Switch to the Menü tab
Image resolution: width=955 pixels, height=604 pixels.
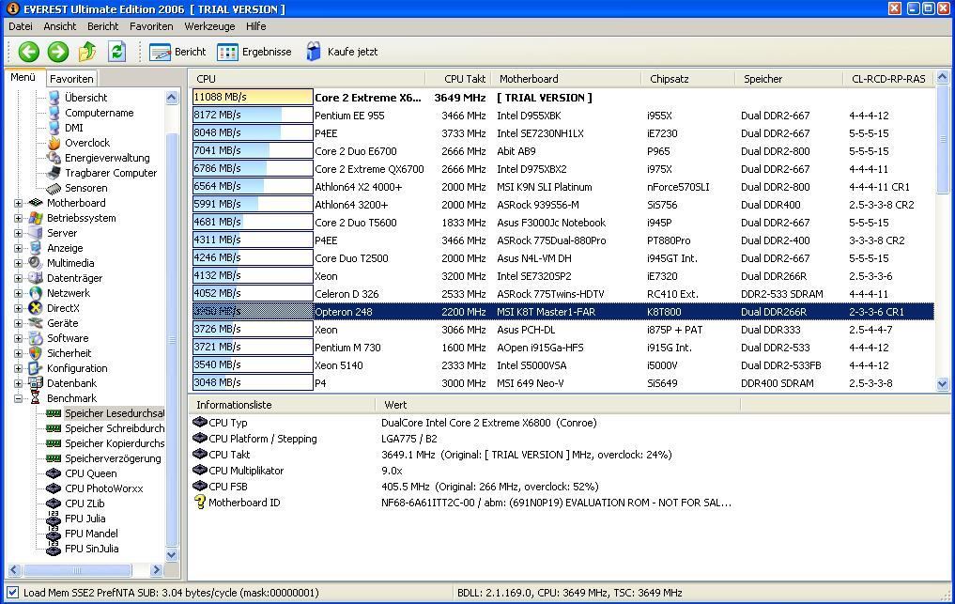point(23,77)
